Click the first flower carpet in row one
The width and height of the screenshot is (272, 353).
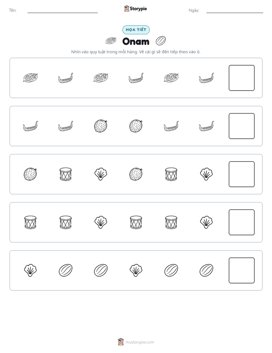coord(30,78)
